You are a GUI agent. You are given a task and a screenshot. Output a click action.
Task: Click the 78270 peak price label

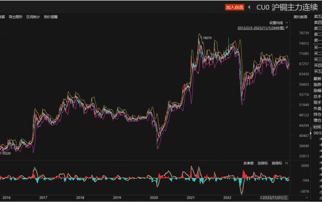tap(207, 38)
